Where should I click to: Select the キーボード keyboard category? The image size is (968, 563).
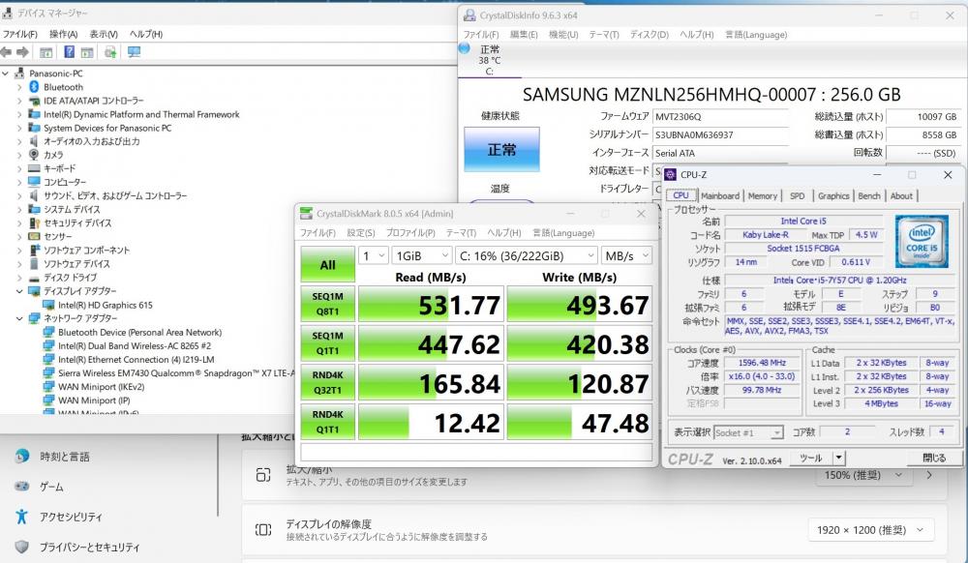pos(59,168)
